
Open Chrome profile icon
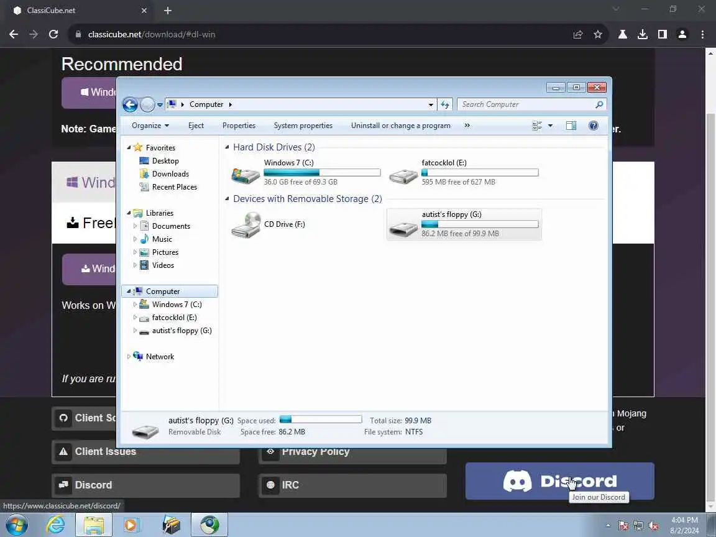[682, 34]
